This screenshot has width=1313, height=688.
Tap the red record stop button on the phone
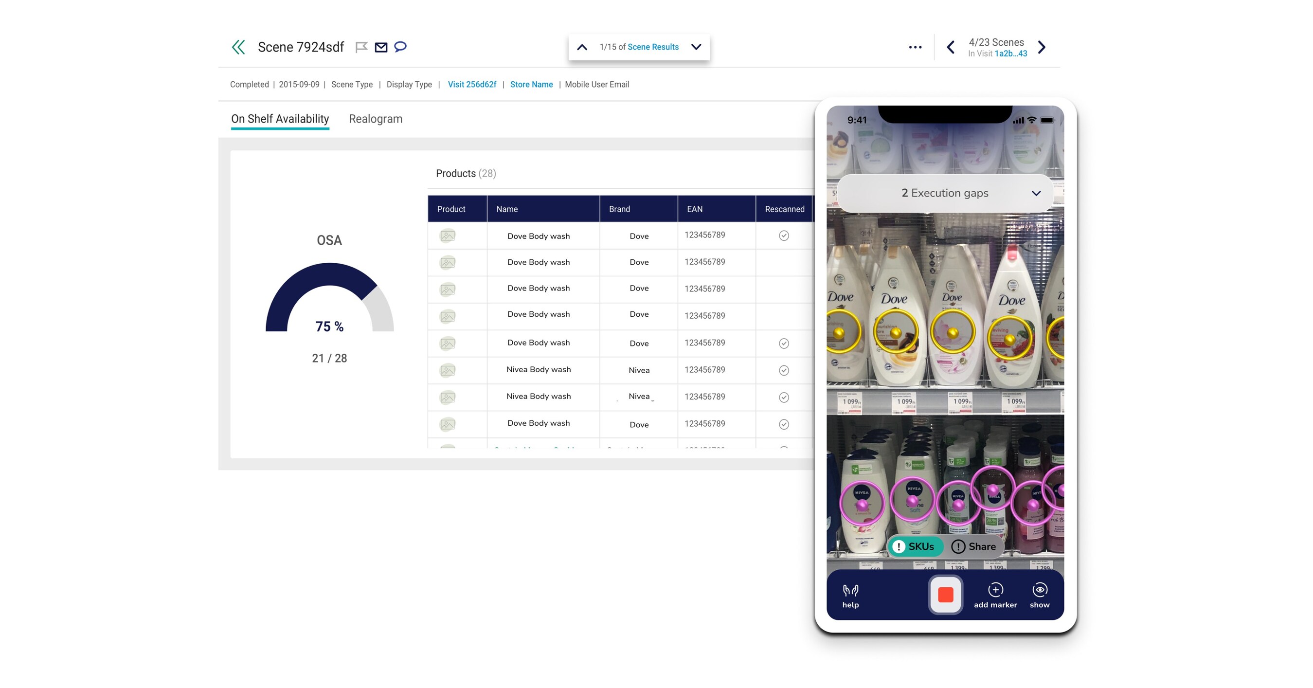pyautogui.click(x=946, y=594)
